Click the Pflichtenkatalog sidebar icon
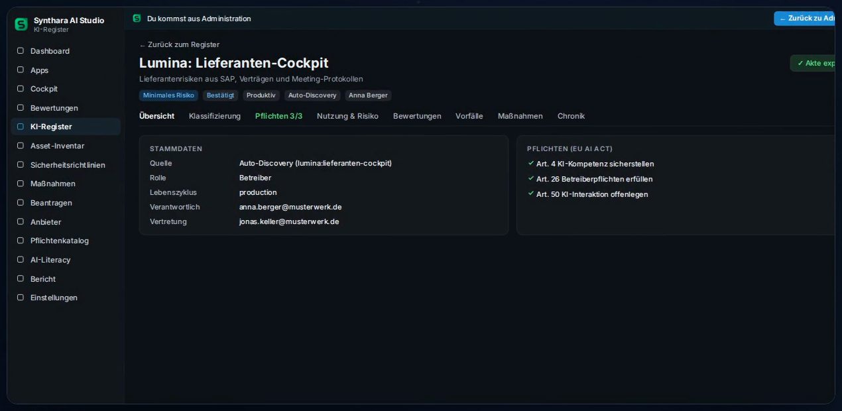Screen dimensions: 842x411 point(21,240)
